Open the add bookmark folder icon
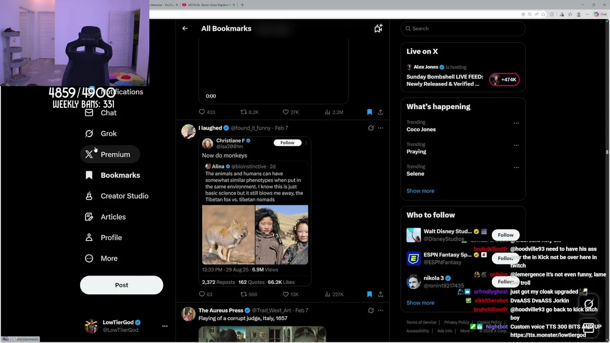610x343 pixels. point(378,29)
